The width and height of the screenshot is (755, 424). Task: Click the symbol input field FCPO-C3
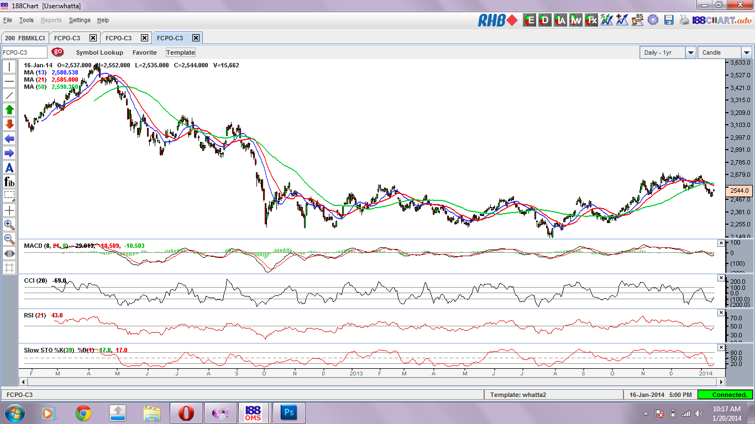coord(24,52)
